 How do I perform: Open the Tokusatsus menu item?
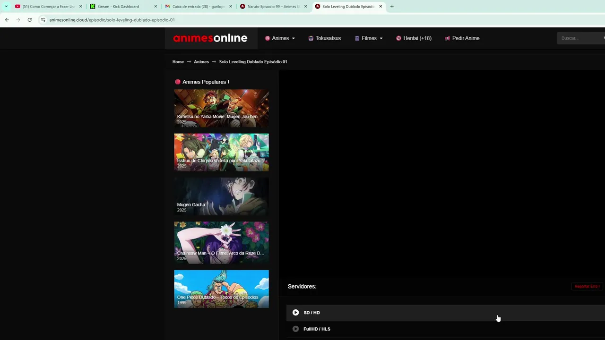point(324,38)
